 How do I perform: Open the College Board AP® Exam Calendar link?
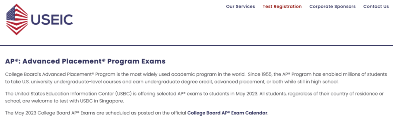point(227,113)
